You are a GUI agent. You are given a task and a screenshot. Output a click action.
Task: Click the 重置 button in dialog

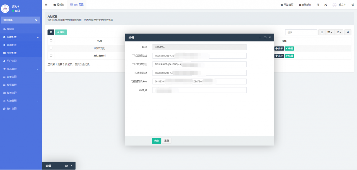pos(167,141)
